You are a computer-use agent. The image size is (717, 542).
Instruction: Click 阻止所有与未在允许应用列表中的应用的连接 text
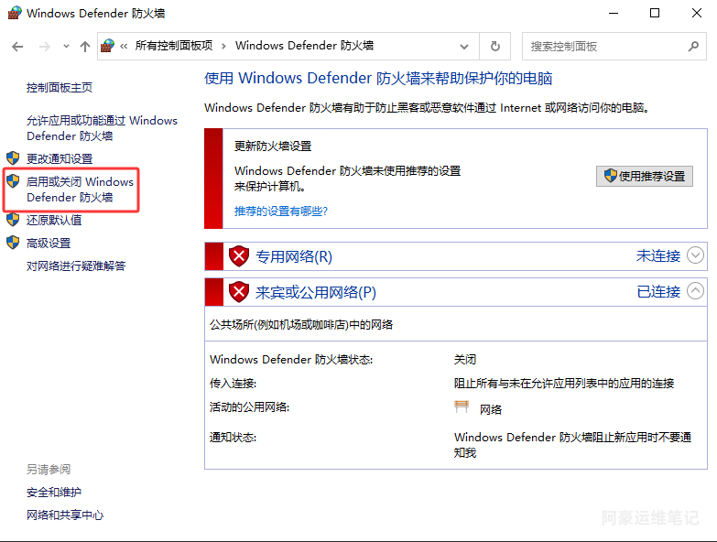(564, 384)
